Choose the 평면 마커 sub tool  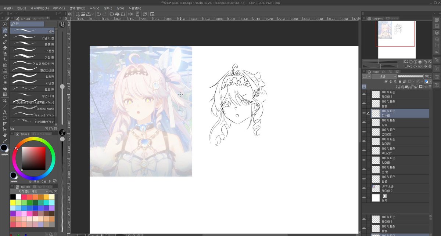(33, 95)
